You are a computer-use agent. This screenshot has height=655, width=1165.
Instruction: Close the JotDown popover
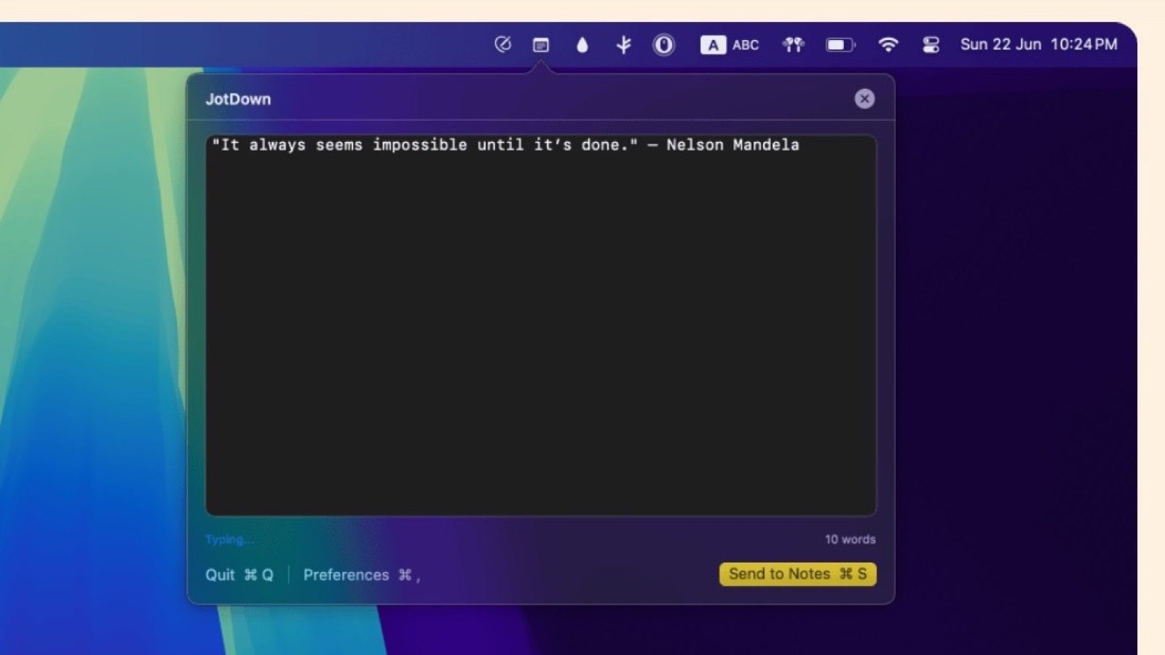click(864, 99)
